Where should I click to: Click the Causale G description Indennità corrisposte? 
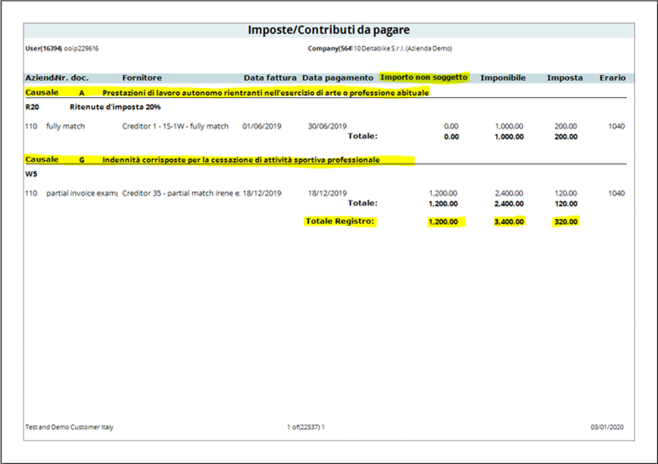241,160
